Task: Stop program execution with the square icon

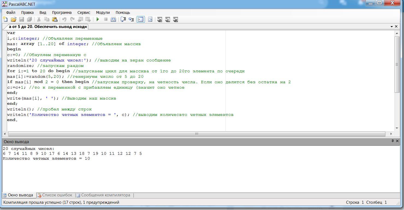Action: pos(106,19)
